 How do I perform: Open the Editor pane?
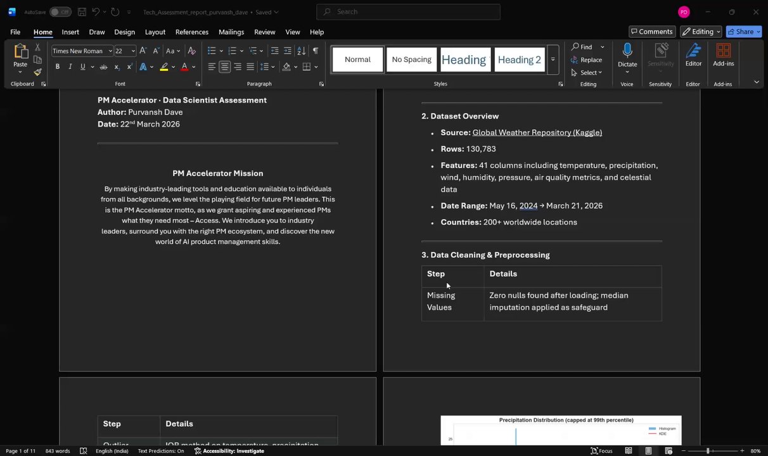[x=693, y=55]
